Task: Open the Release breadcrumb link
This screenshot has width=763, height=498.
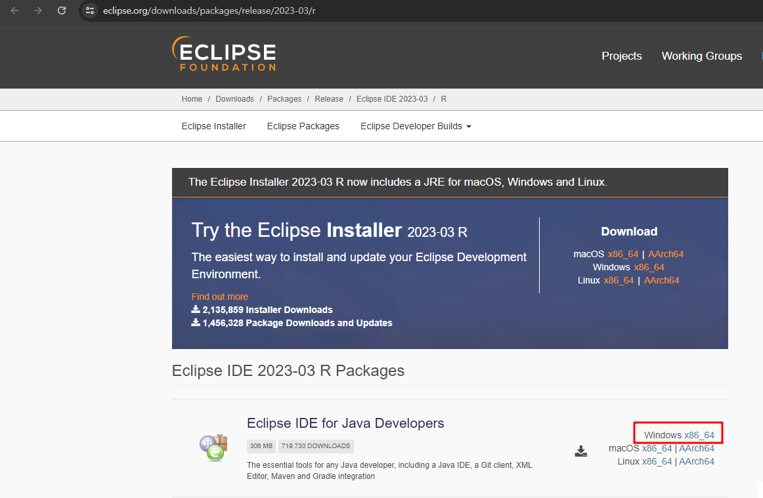Action: (x=329, y=98)
